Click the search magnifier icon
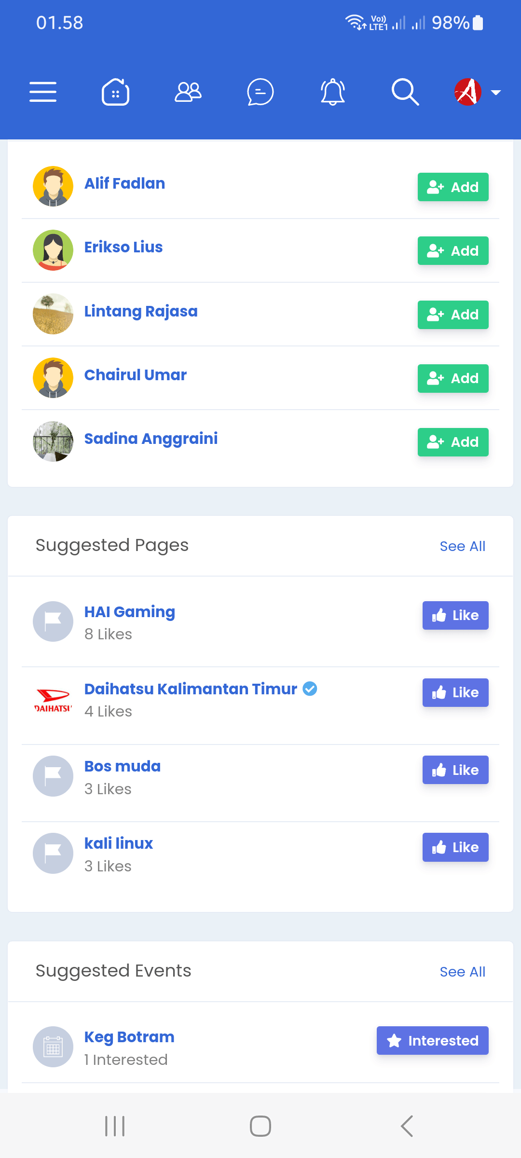 click(405, 92)
